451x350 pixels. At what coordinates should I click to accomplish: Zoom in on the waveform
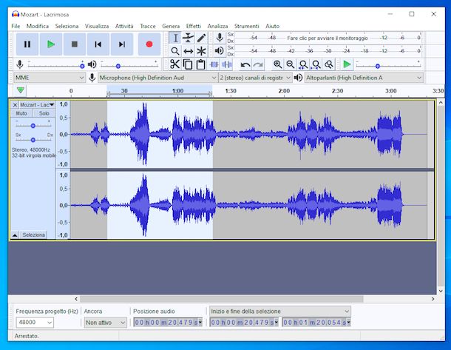tap(277, 64)
